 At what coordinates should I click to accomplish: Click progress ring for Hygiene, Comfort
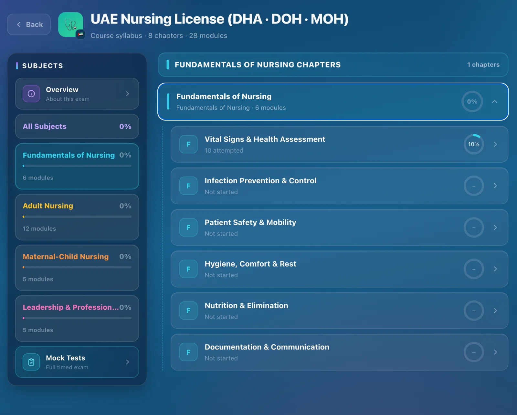[474, 269]
